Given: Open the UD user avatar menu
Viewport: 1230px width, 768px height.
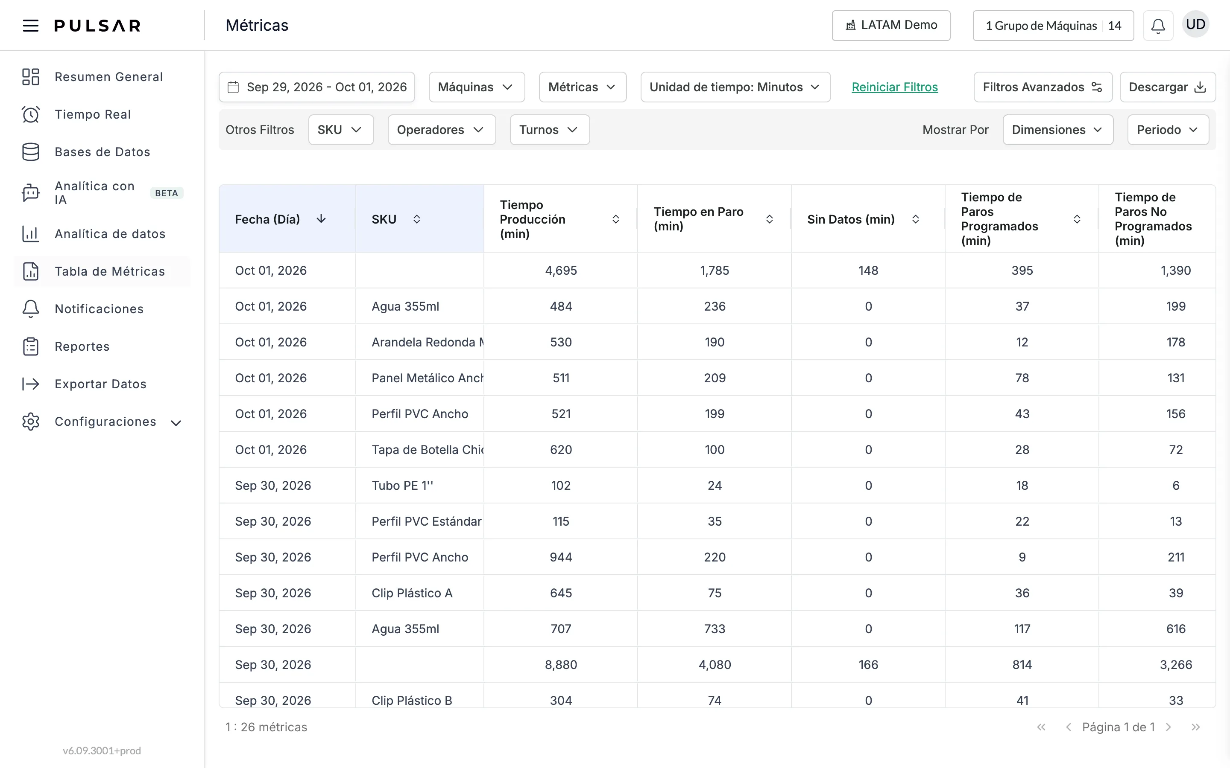Looking at the screenshot, I should (1195, 24).
